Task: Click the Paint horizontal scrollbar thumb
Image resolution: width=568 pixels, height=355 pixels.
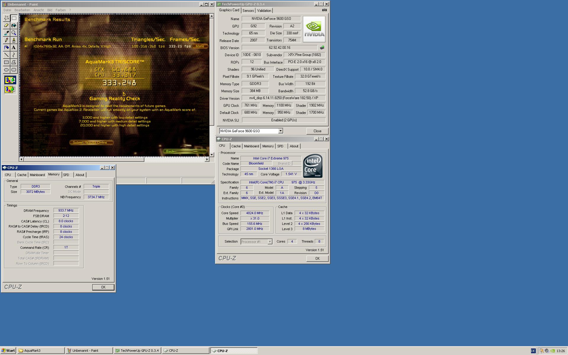Action: pos(84,159)
